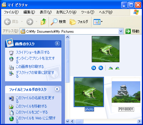Select the P8180001 castle thumbnail
Image resolution: width=143 pixels, height=125 pixels.
click(126, 92)
